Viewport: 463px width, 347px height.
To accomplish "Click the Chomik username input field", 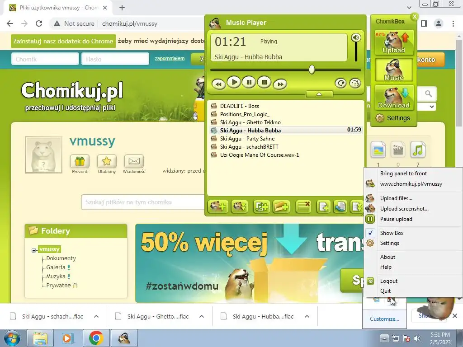I will 45,59.
